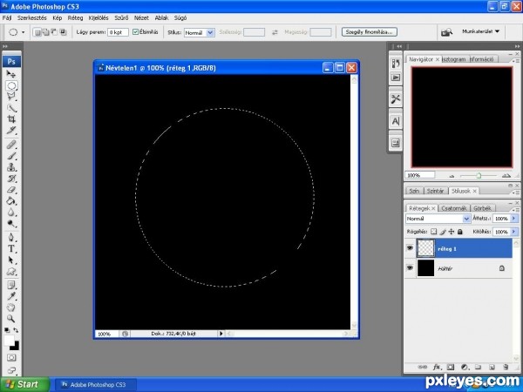Open the Kitöltés fill slider arrow
Screen dimensions: 523x392
coord(513,232)
